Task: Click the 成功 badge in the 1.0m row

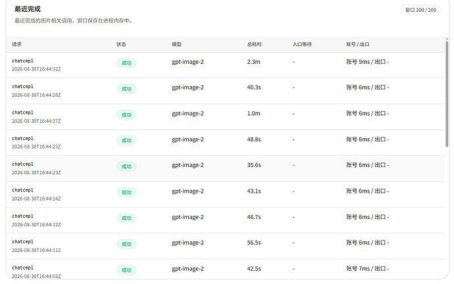Action: (126, 115)
